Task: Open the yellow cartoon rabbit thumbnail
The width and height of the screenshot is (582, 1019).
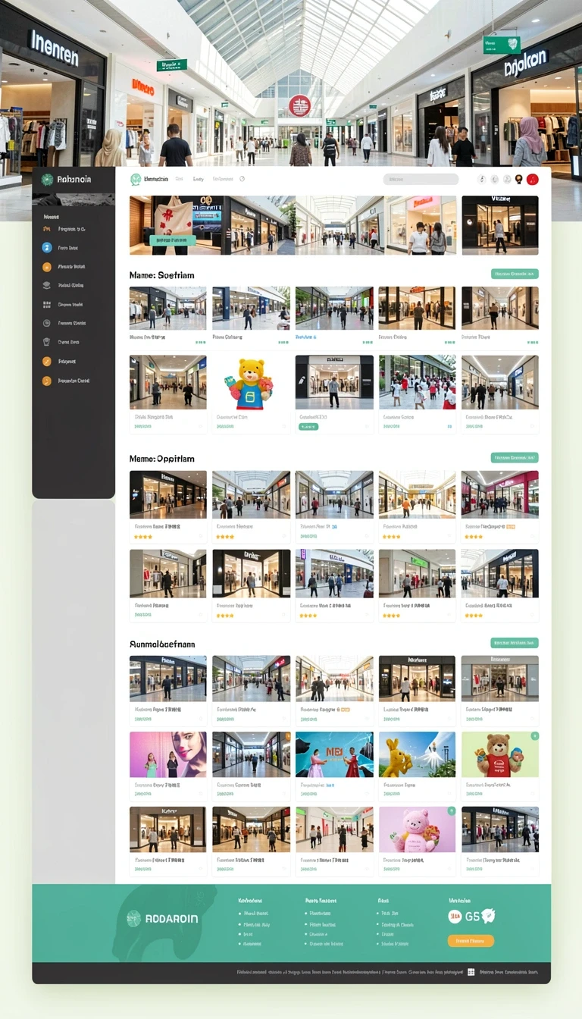Action: pos(417,754)
